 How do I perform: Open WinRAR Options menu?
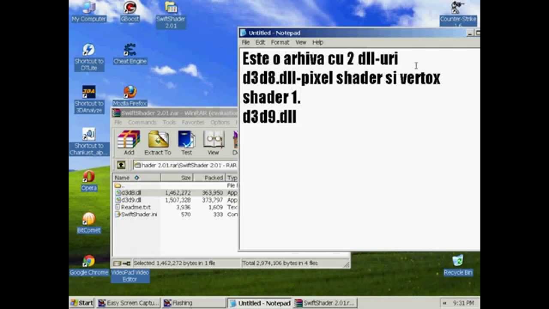220,122
